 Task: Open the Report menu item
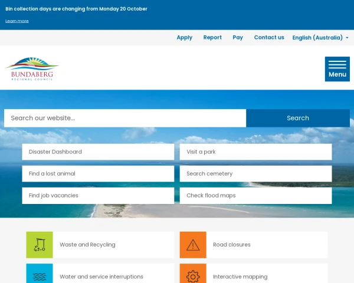[x=212, y=38]
